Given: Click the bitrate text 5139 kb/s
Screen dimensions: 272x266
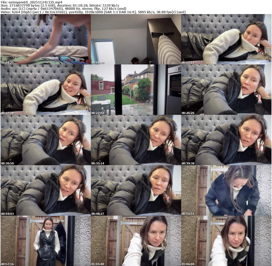Looking at the screenshot, I should point(110,6).
